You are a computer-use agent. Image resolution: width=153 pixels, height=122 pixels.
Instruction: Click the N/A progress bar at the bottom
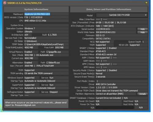coord(114,108)
